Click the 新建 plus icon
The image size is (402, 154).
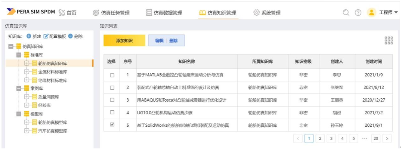click(28, 36)
